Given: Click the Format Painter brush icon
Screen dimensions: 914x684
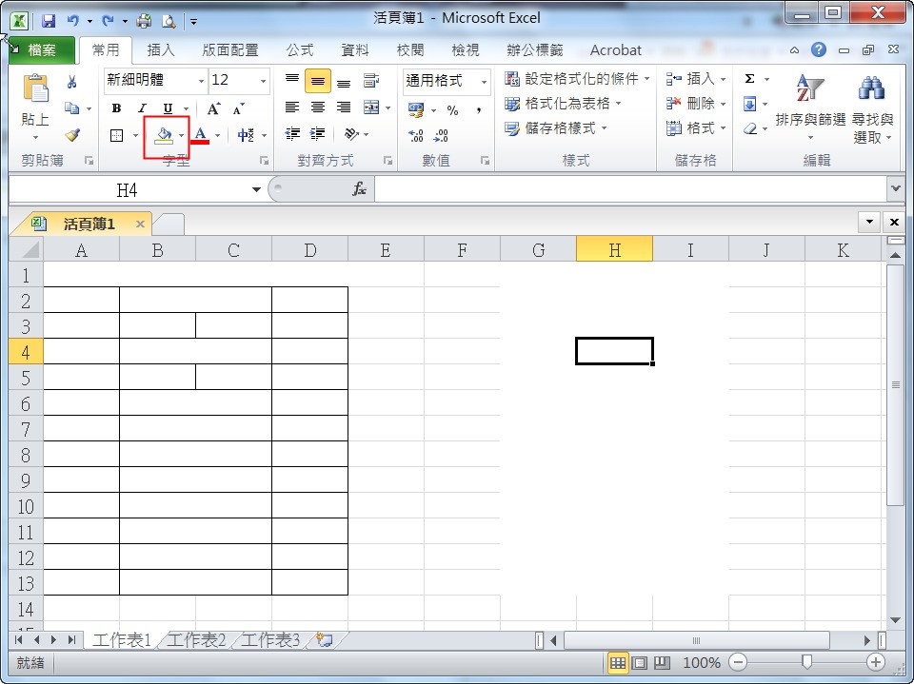Looking at the screenshot, I should click(x=72, y=135).
